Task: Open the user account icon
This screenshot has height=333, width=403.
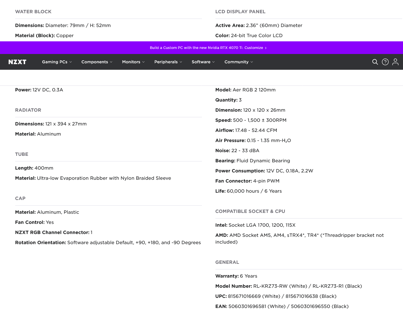Action: (395, 62)
